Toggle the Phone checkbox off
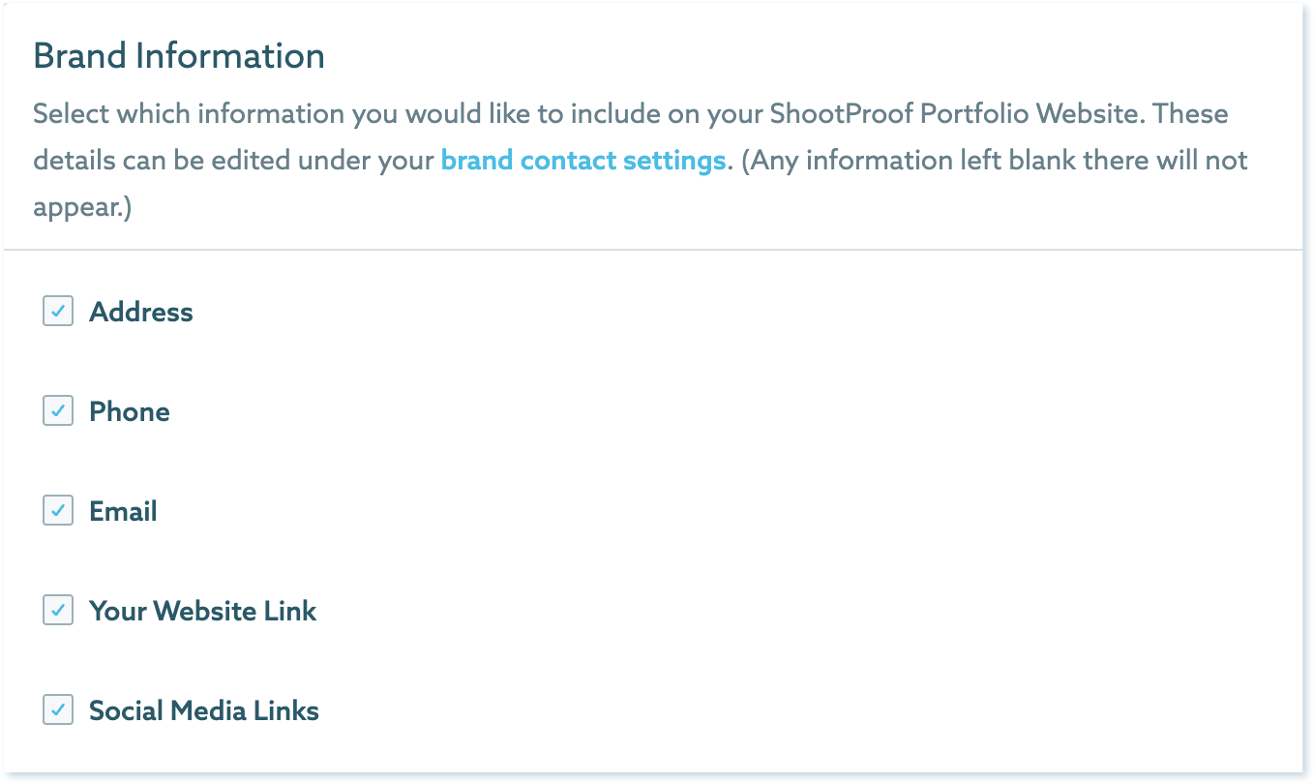Image resolution: width=1314 pixels, height=784 pixels. coord(58,411)
